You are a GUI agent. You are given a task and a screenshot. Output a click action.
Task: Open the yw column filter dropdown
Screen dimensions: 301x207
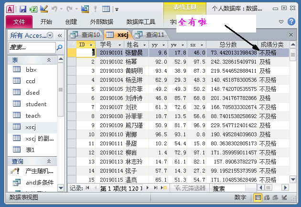tap(183, 45)
